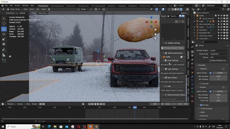This screenshot has width=230, height=129.
Task: Click the Manage Viewport Display button
Action: coord(172,48)
